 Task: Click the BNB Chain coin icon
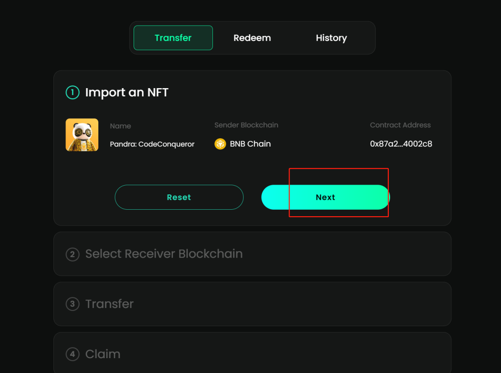[220, 144]
